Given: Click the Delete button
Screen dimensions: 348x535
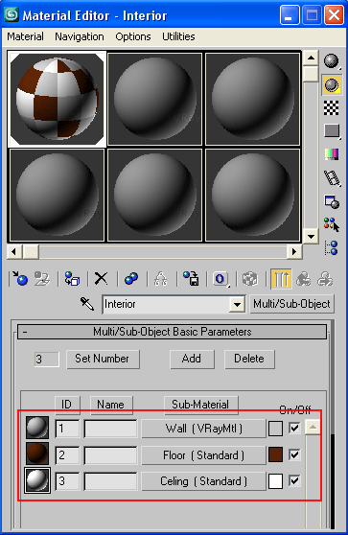Looking at the screenshot, I should pos(249,359).
